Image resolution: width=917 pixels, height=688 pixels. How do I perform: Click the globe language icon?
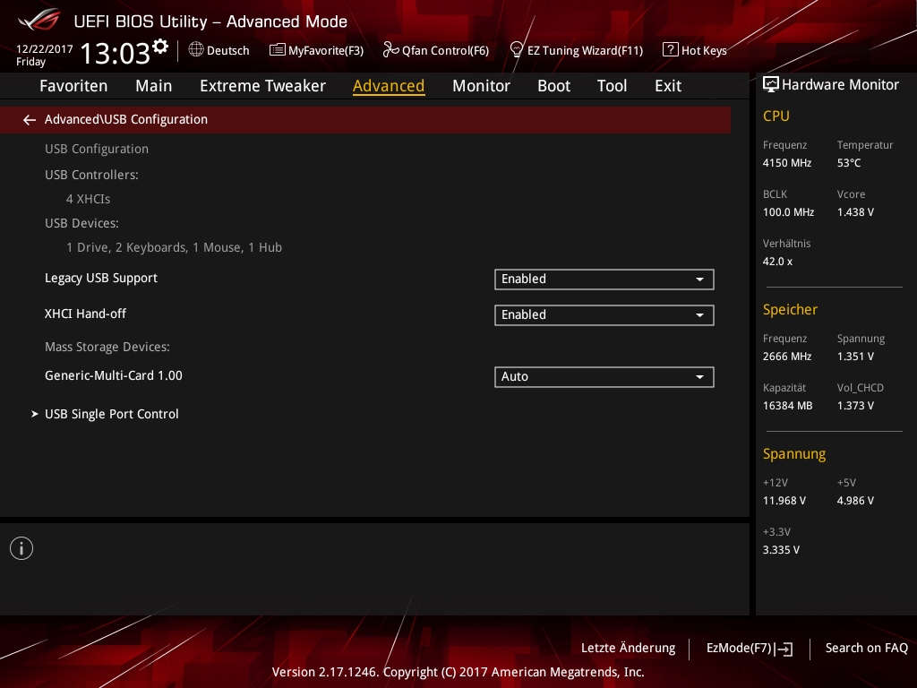(x=196, y=50)
